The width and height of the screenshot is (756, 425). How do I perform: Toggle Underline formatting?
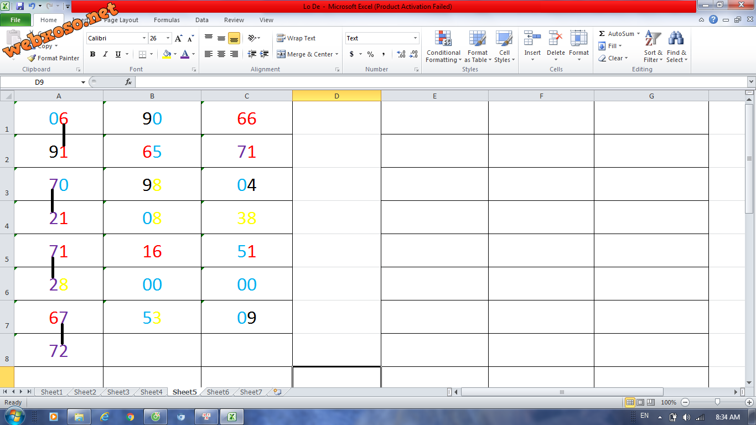[118, 54]
